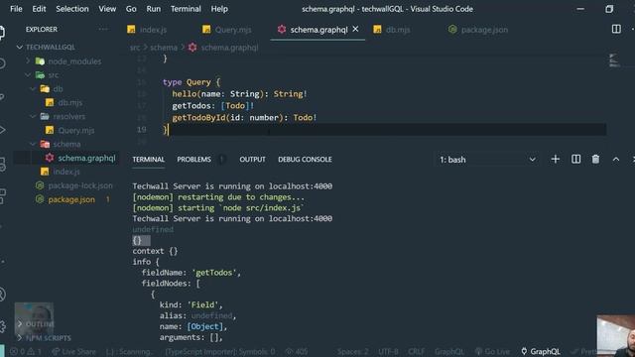Click 'hello(name: String)' code line
Screen dimensions: 635x357
(x=239, y=94)
